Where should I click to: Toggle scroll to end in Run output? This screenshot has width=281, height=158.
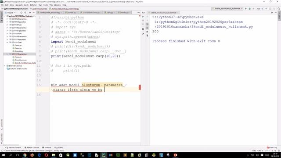pos(148,28)
